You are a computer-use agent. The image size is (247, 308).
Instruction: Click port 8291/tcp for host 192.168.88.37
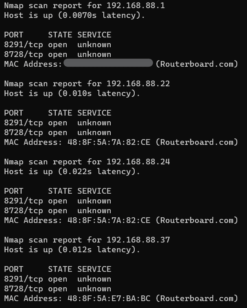24,279
